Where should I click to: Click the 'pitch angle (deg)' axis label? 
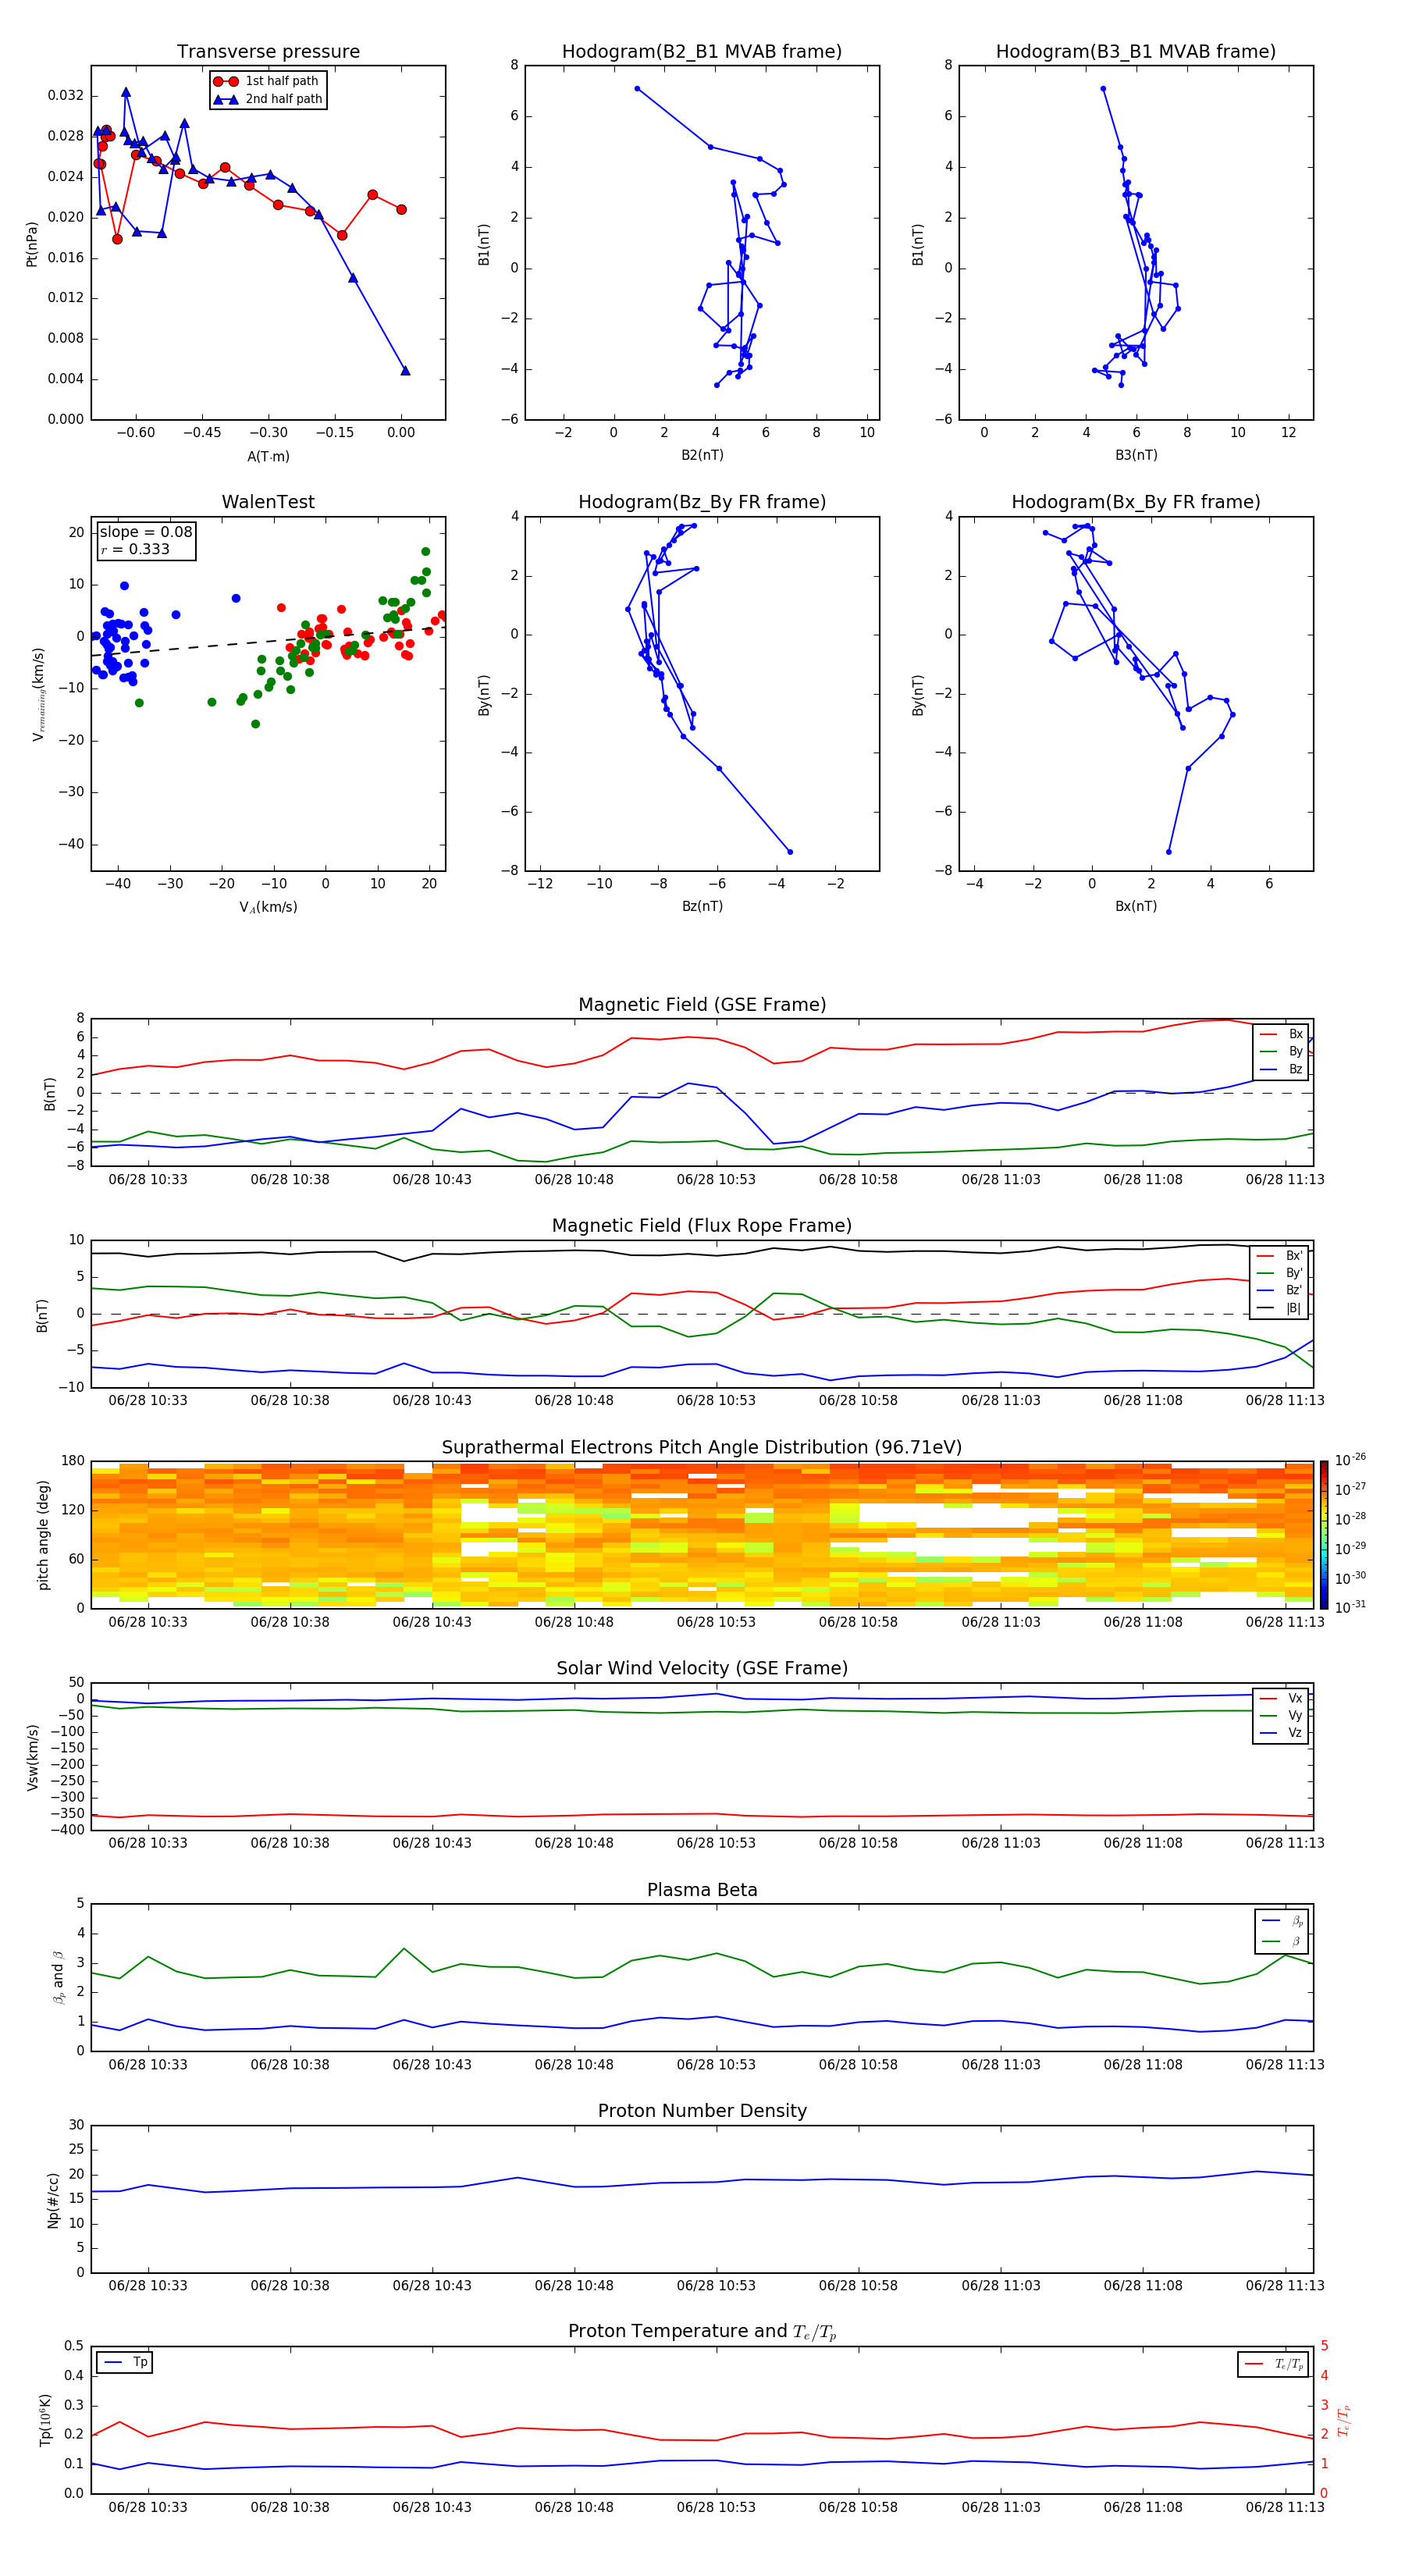click(43, 1535)
